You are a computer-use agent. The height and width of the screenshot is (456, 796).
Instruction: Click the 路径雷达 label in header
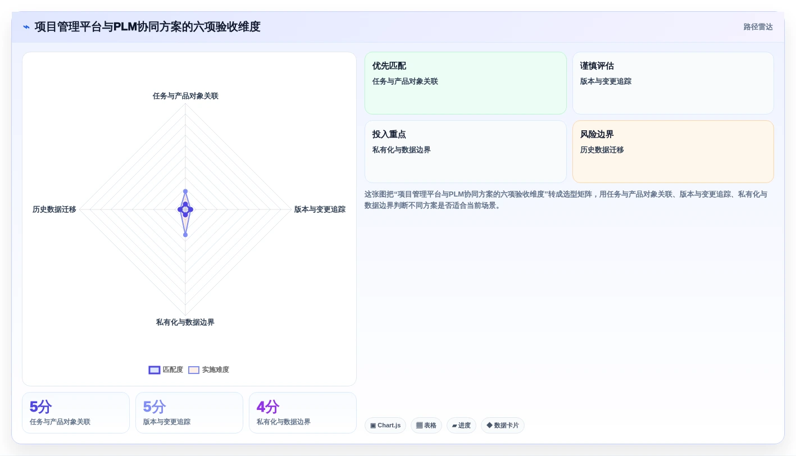(x=758, y=27)
